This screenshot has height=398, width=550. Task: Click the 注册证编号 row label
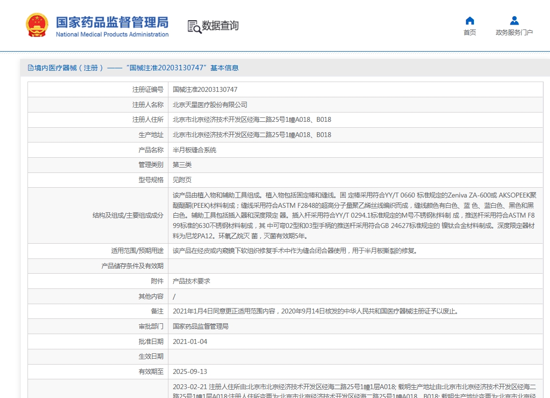pyautogui.click(x=148, y=90)
